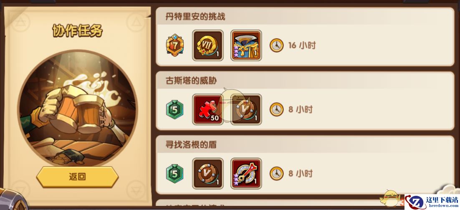This screenshot has width=460, height=210.
Task: Tap the V token reward in 古斯塔的威胁
Action: [246, 109]
